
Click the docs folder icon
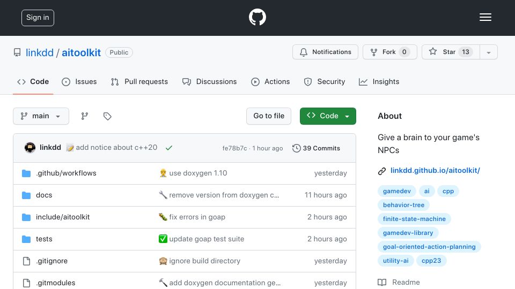point(26,195)
